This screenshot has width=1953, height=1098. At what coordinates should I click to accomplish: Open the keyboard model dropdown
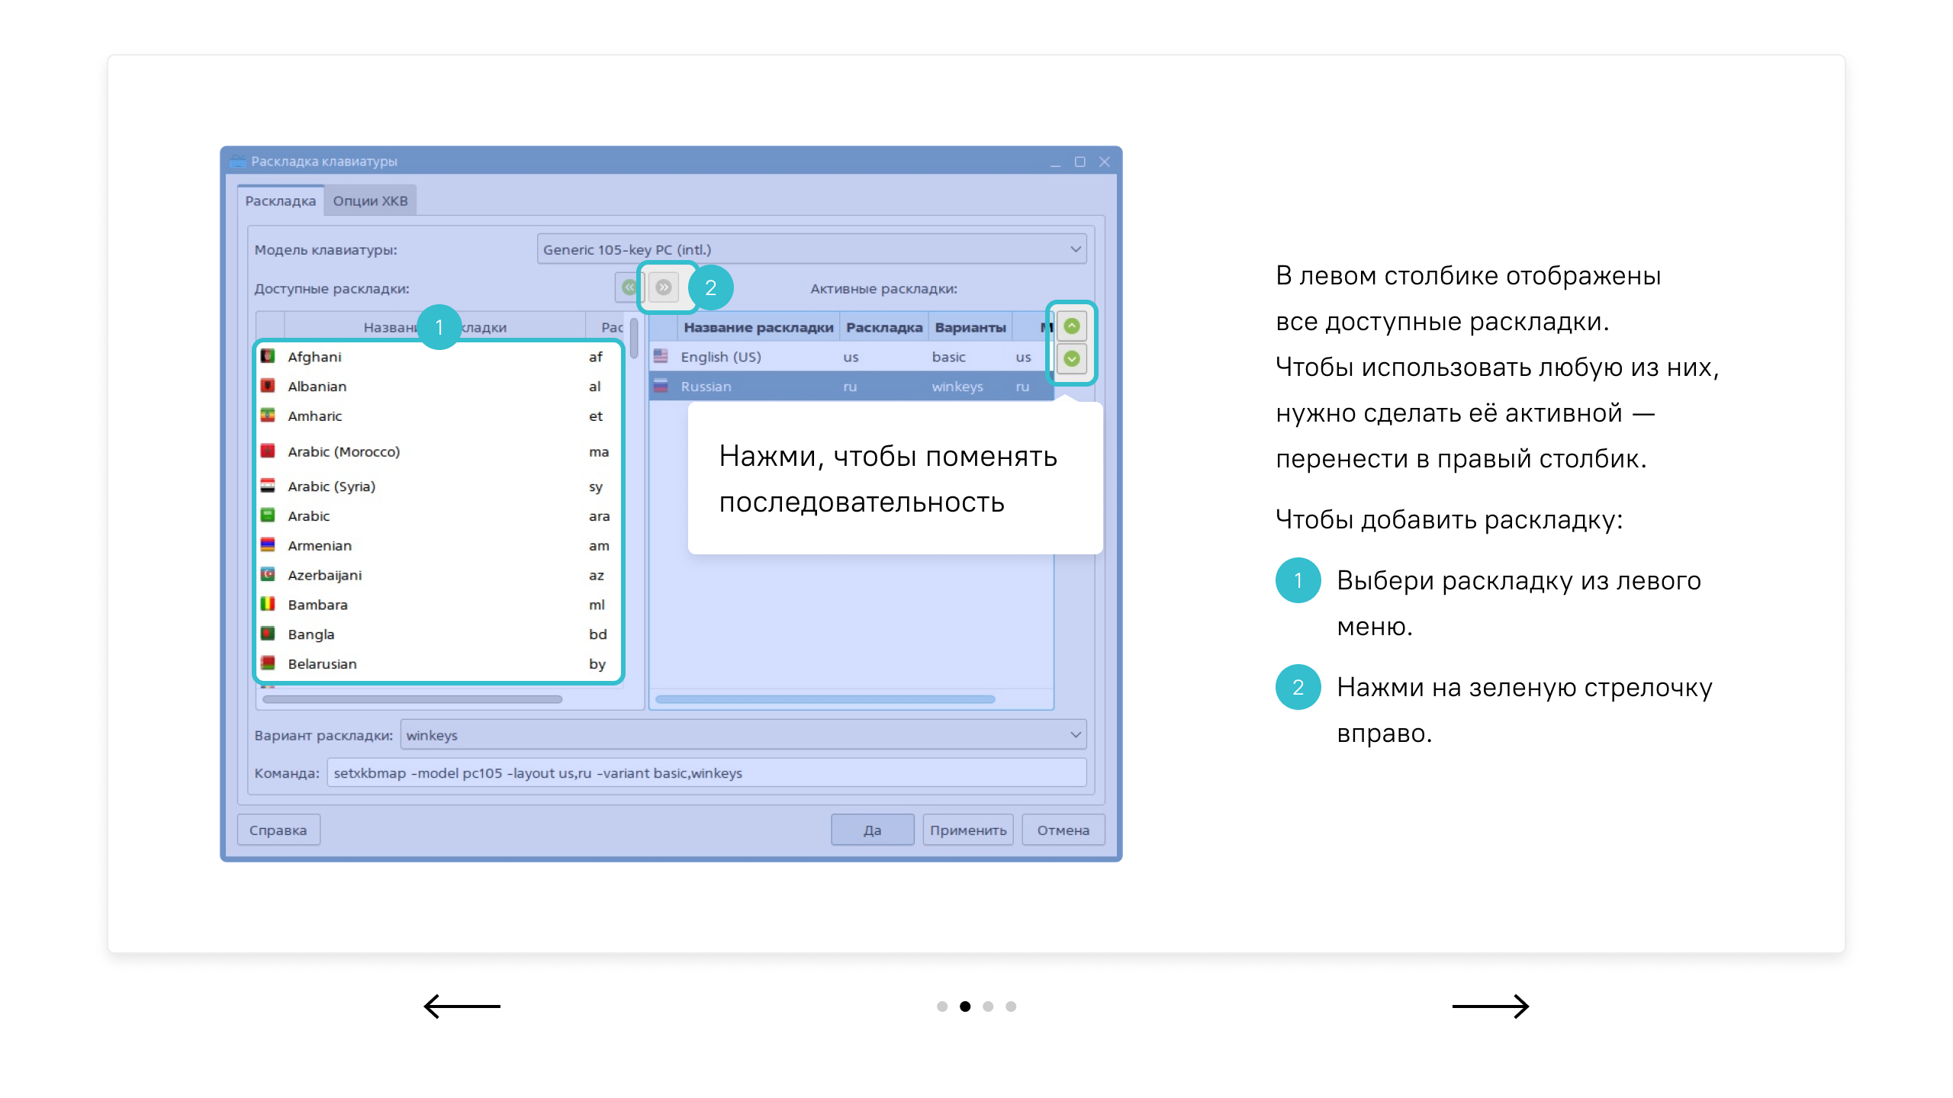click(811, 249)
